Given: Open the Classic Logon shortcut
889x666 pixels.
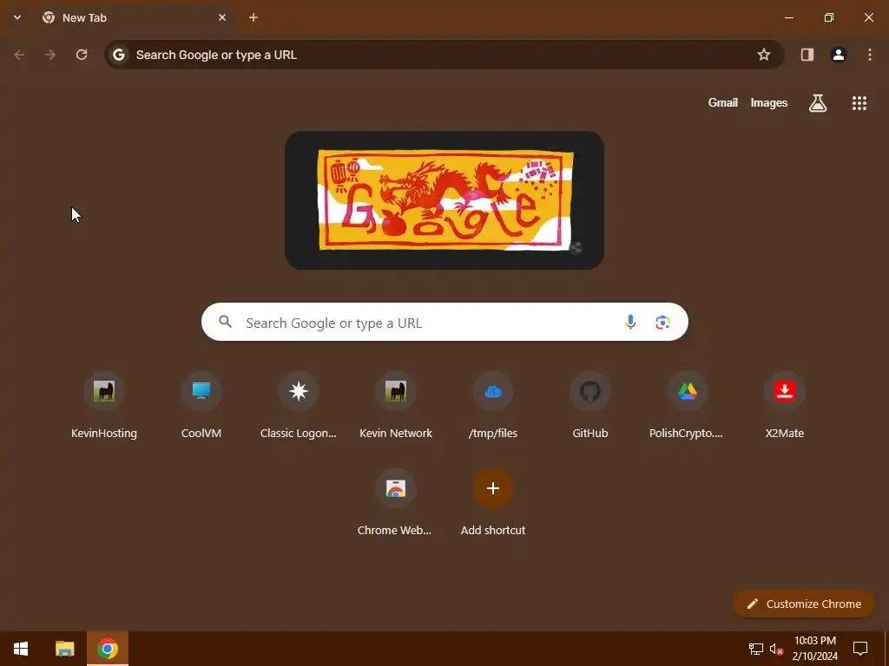Looking at the screenshot, I should [299, 406].
